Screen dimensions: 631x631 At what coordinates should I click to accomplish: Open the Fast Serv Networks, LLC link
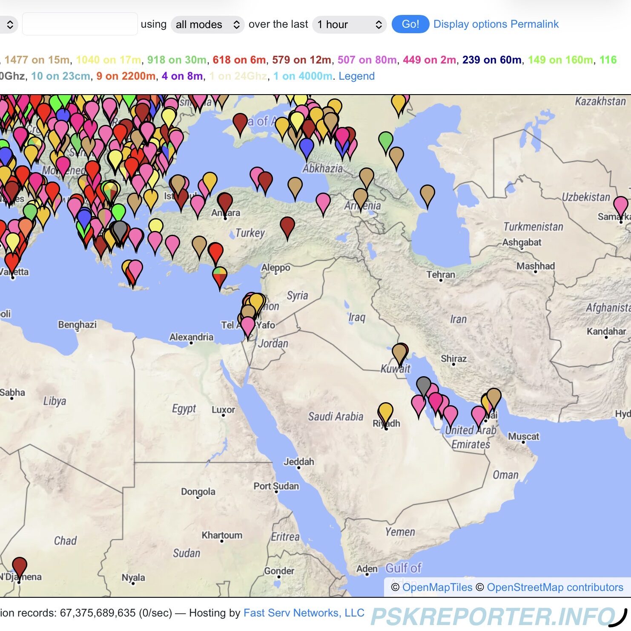pos(304,613)
